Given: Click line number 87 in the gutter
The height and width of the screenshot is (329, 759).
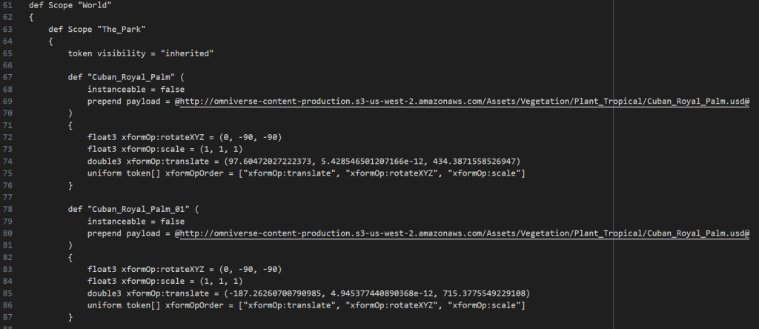Looking at the screenshot, I should pos(7,316).
